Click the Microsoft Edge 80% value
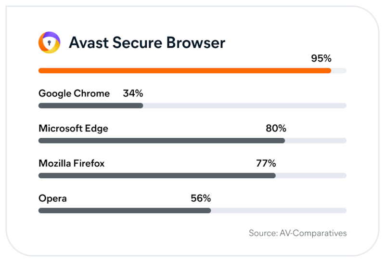 [276, 129]
